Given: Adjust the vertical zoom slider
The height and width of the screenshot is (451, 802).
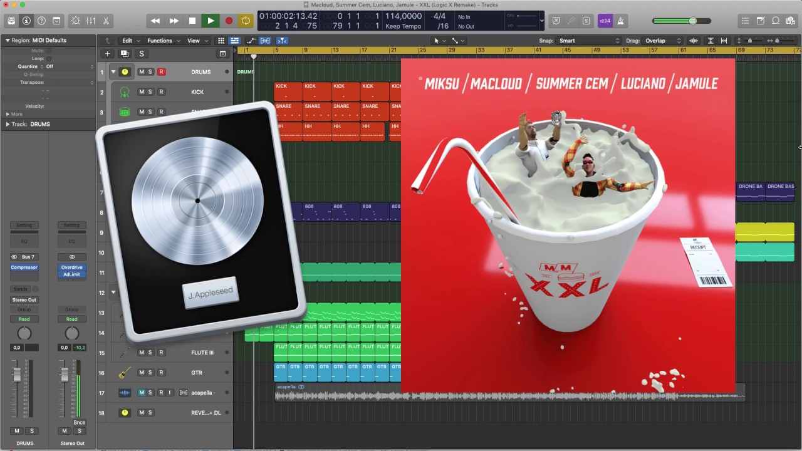Looking at the screenshot, I should click(x=751, y=41).
